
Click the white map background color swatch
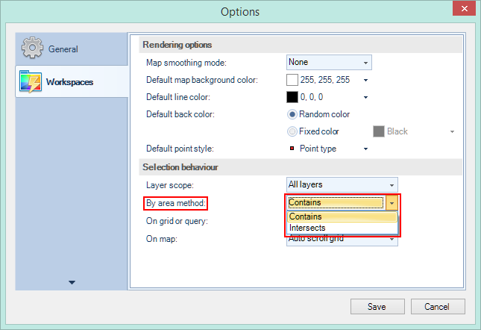pos(292,80)
